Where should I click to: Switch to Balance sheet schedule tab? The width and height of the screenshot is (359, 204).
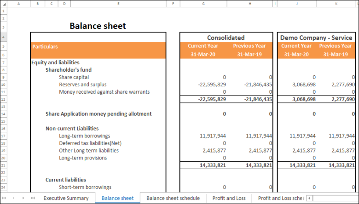pos(173,198)
